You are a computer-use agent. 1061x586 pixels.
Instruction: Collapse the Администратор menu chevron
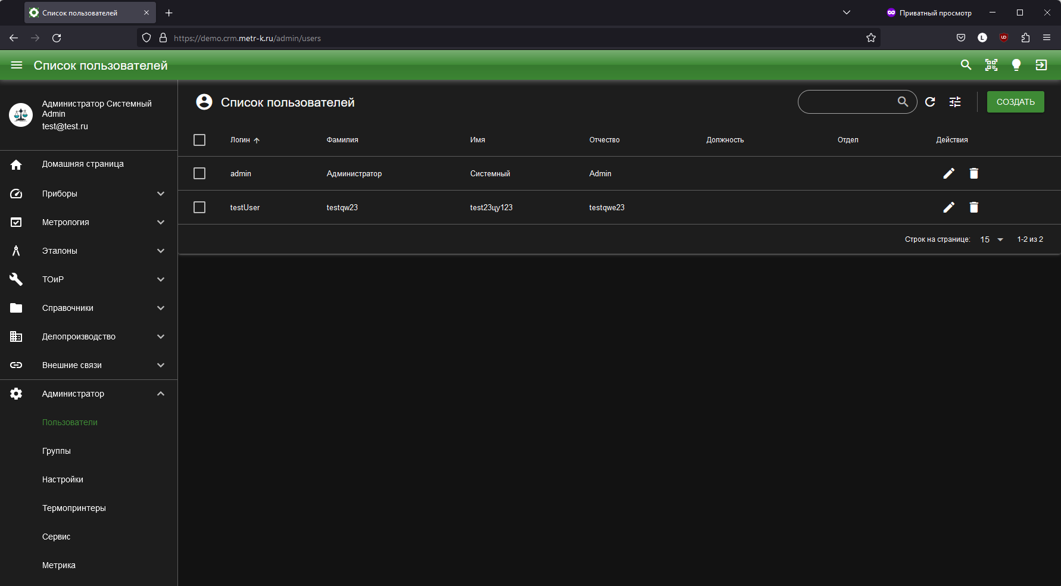click(161, 394)
